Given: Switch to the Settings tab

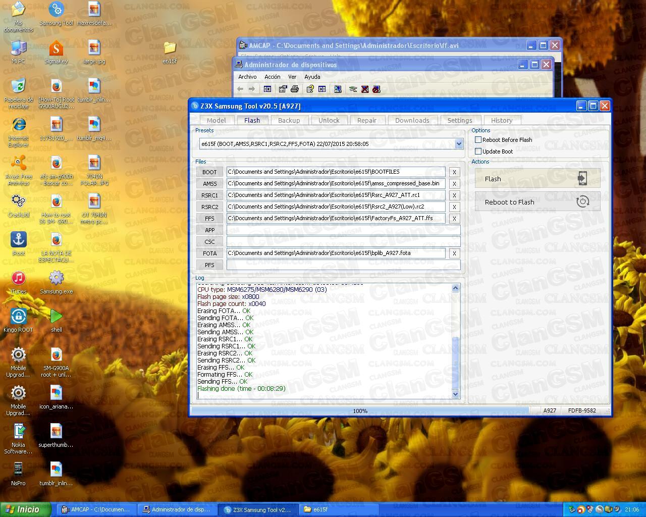Looking at the screenshot, I should click(460, 120).
